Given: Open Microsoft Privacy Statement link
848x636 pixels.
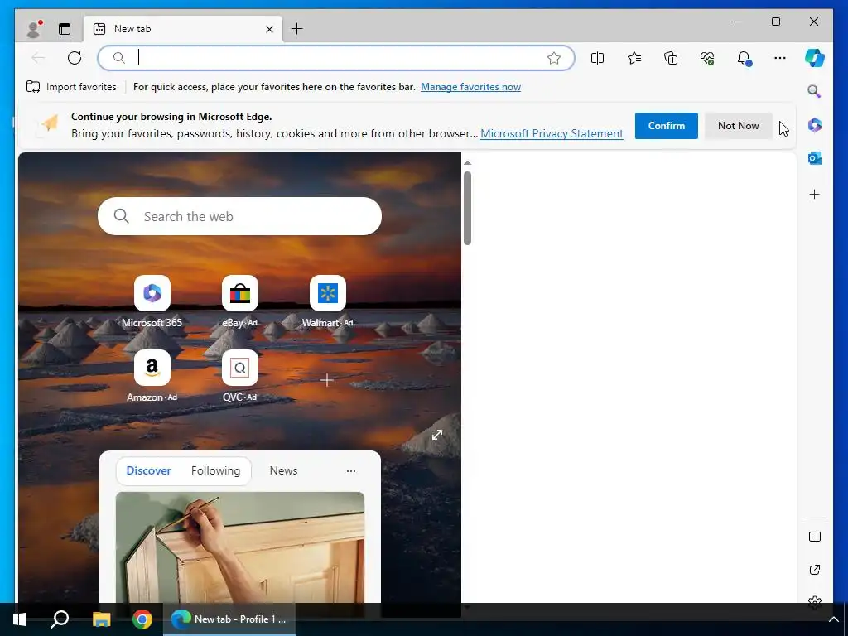Looking at the screenshot, I should [552, 133].
